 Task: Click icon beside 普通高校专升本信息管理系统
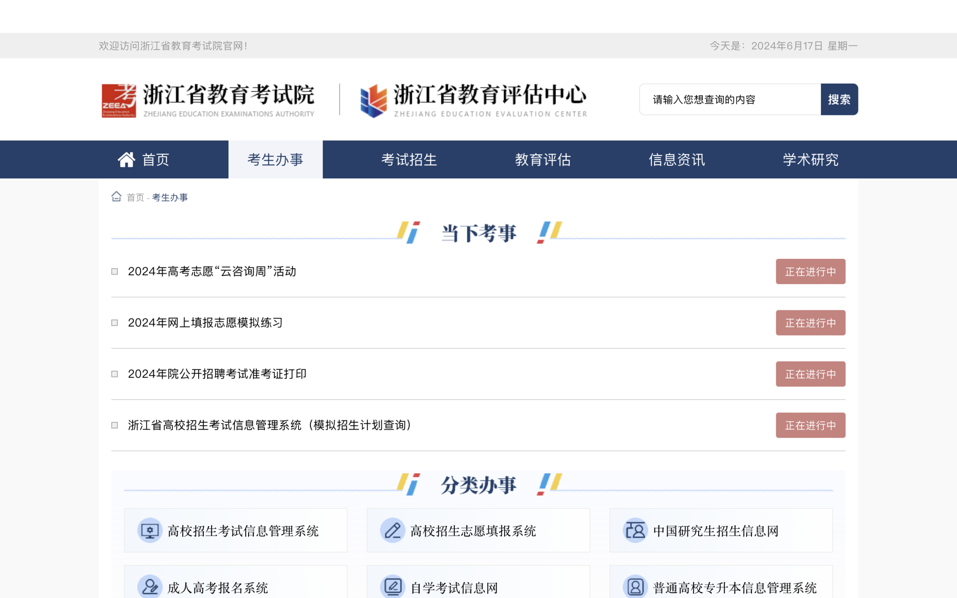point(635,587)
